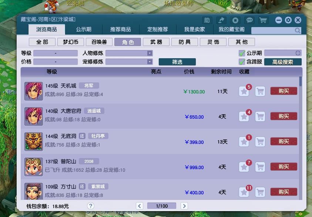Open the 推荐商品 tab
Image resolution: width=312 pixels, height=217 pixels.
121,29
